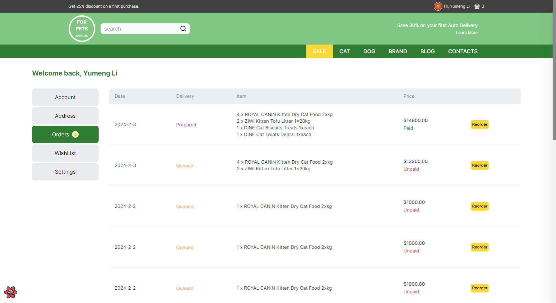
Task: Go to the Address section
Action: [65, 116]
